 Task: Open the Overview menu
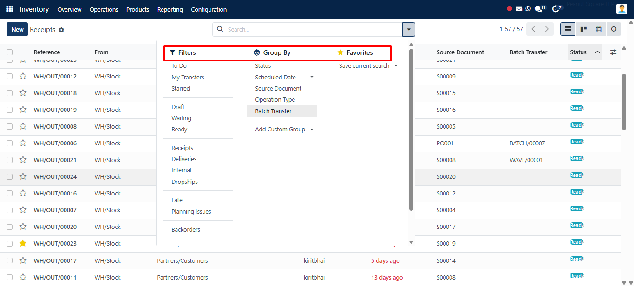point(69,9)
